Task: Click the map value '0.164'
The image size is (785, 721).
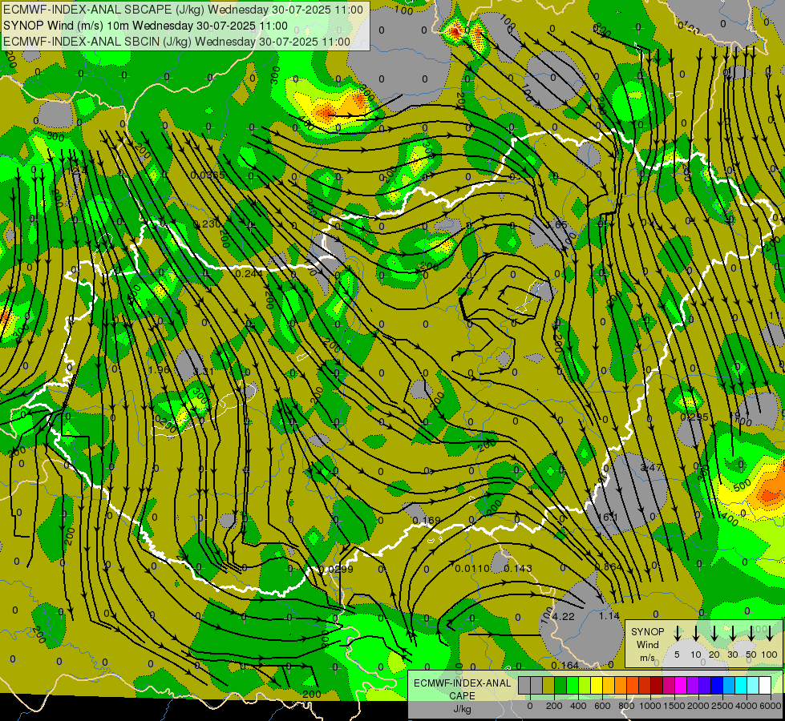Action: pyautogui.click(x=564, y=665)
